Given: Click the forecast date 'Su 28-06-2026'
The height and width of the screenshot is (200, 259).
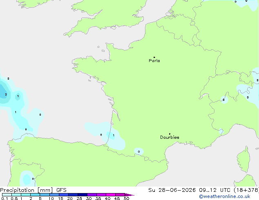Looking at the screenshot, I should [172, 190].
